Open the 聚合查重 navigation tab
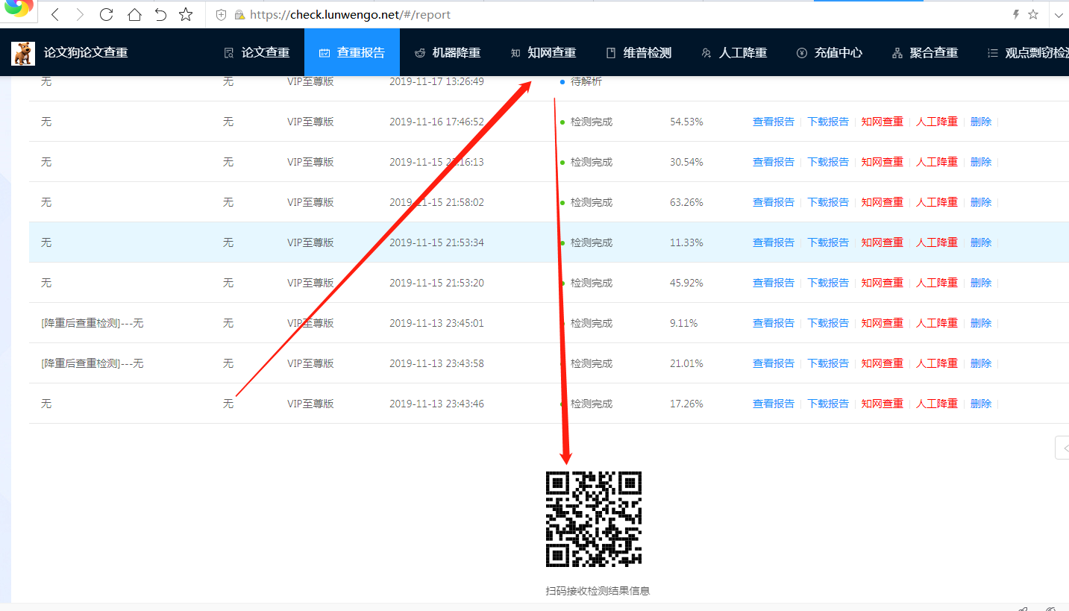Image resolution: width=1069 pixels, height=611 pixels. coord(925,53)
